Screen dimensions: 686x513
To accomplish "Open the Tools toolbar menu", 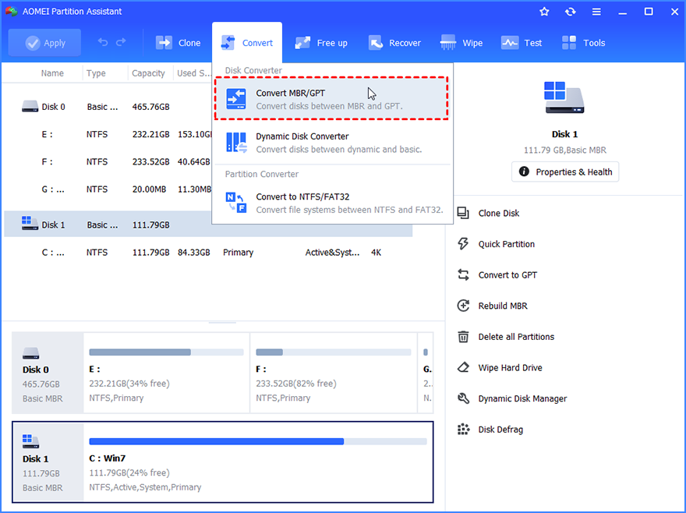I will [x=583, y=43].
